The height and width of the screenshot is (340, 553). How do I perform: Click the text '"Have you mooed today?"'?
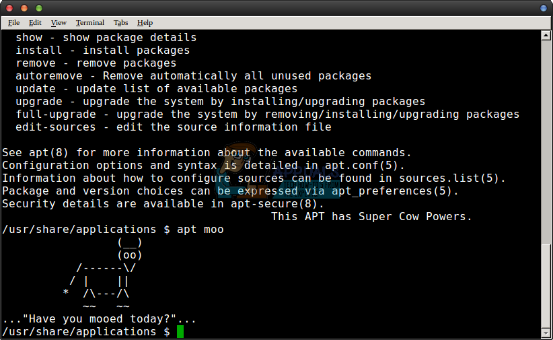click(x=100, y=319)
